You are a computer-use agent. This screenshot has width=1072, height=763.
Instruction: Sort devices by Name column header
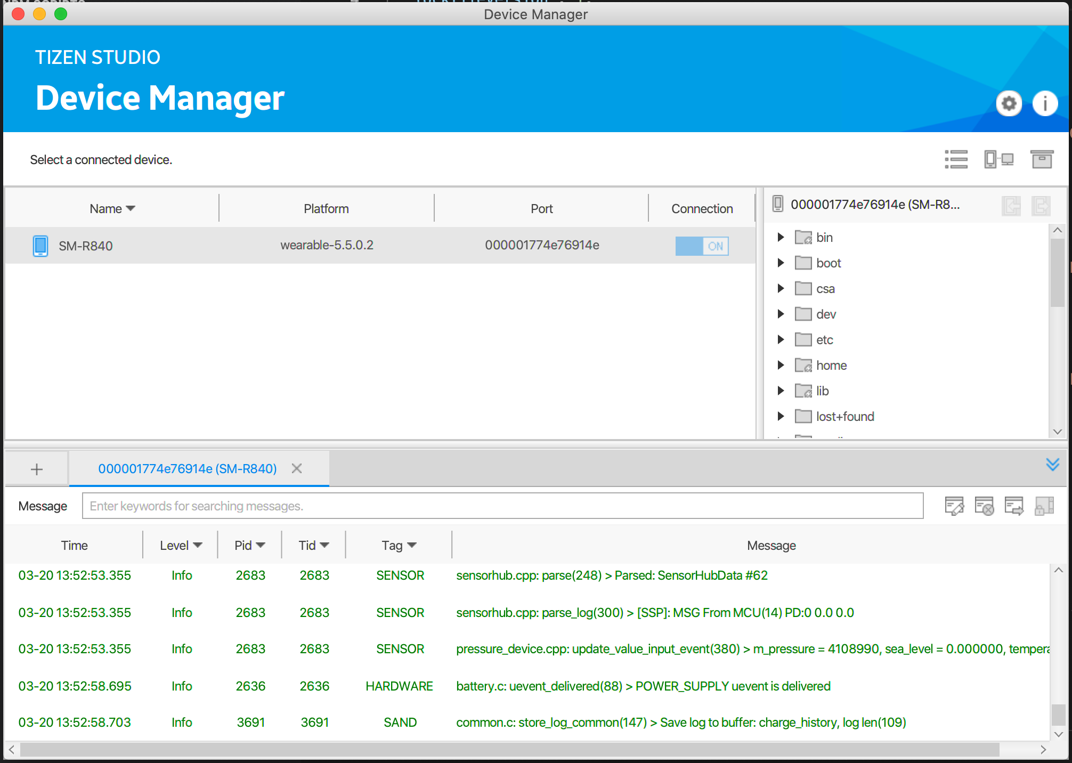112,209
